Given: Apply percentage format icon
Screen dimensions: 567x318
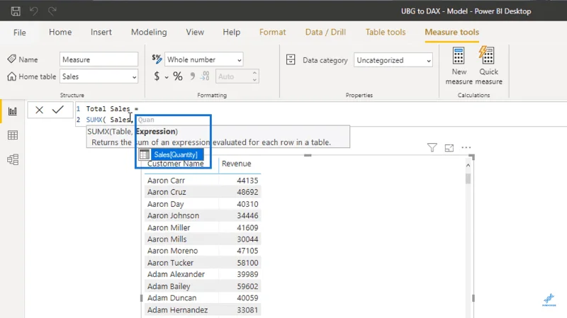Looking at the screenshot, I should point(178,76).
